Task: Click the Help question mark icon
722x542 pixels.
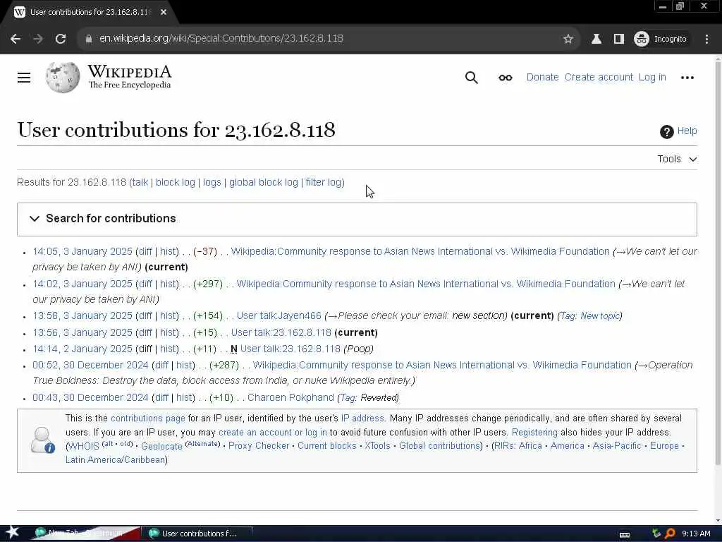Action: tap(666, 132)
